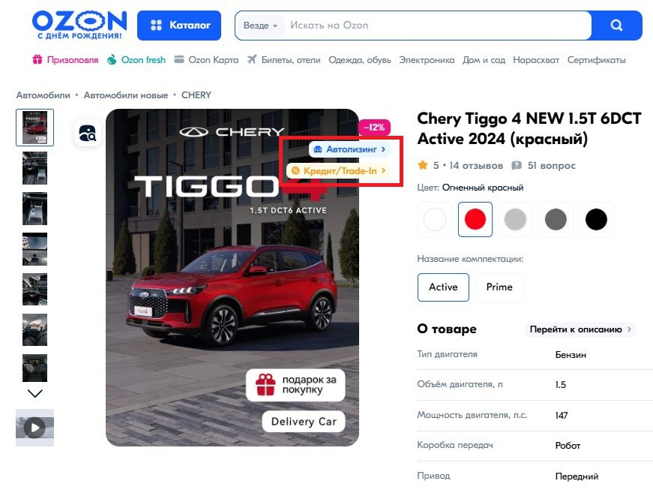
Task: Select the fourth product thumbnail
Action: [35, 249]
